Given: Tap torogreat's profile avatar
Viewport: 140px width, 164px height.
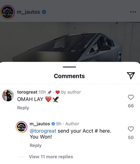Looking at the screenshot, I should (8, 95).
